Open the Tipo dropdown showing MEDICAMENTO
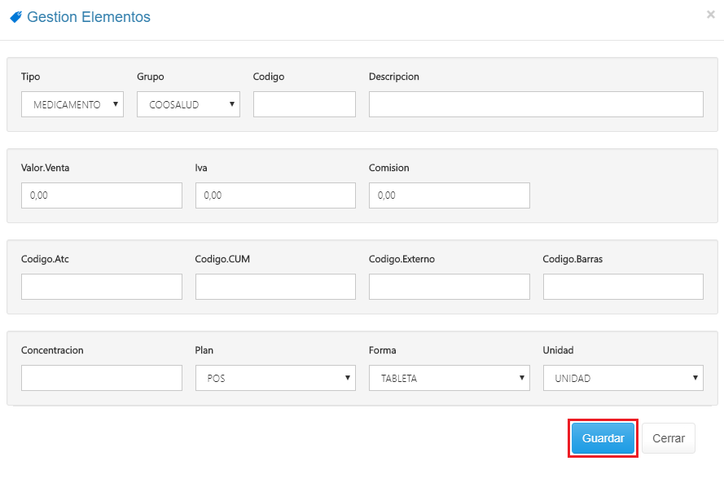 pyautogui.click(x=72, y=104)
